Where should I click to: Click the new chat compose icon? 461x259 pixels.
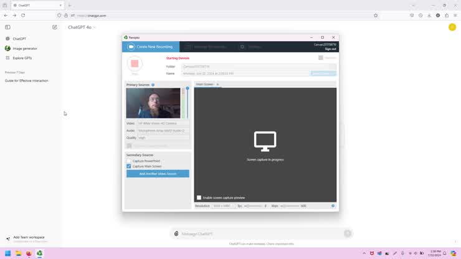pos(55,27)
